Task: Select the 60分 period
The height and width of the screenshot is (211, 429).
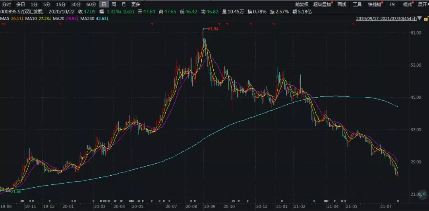Action: click(91, 4)
